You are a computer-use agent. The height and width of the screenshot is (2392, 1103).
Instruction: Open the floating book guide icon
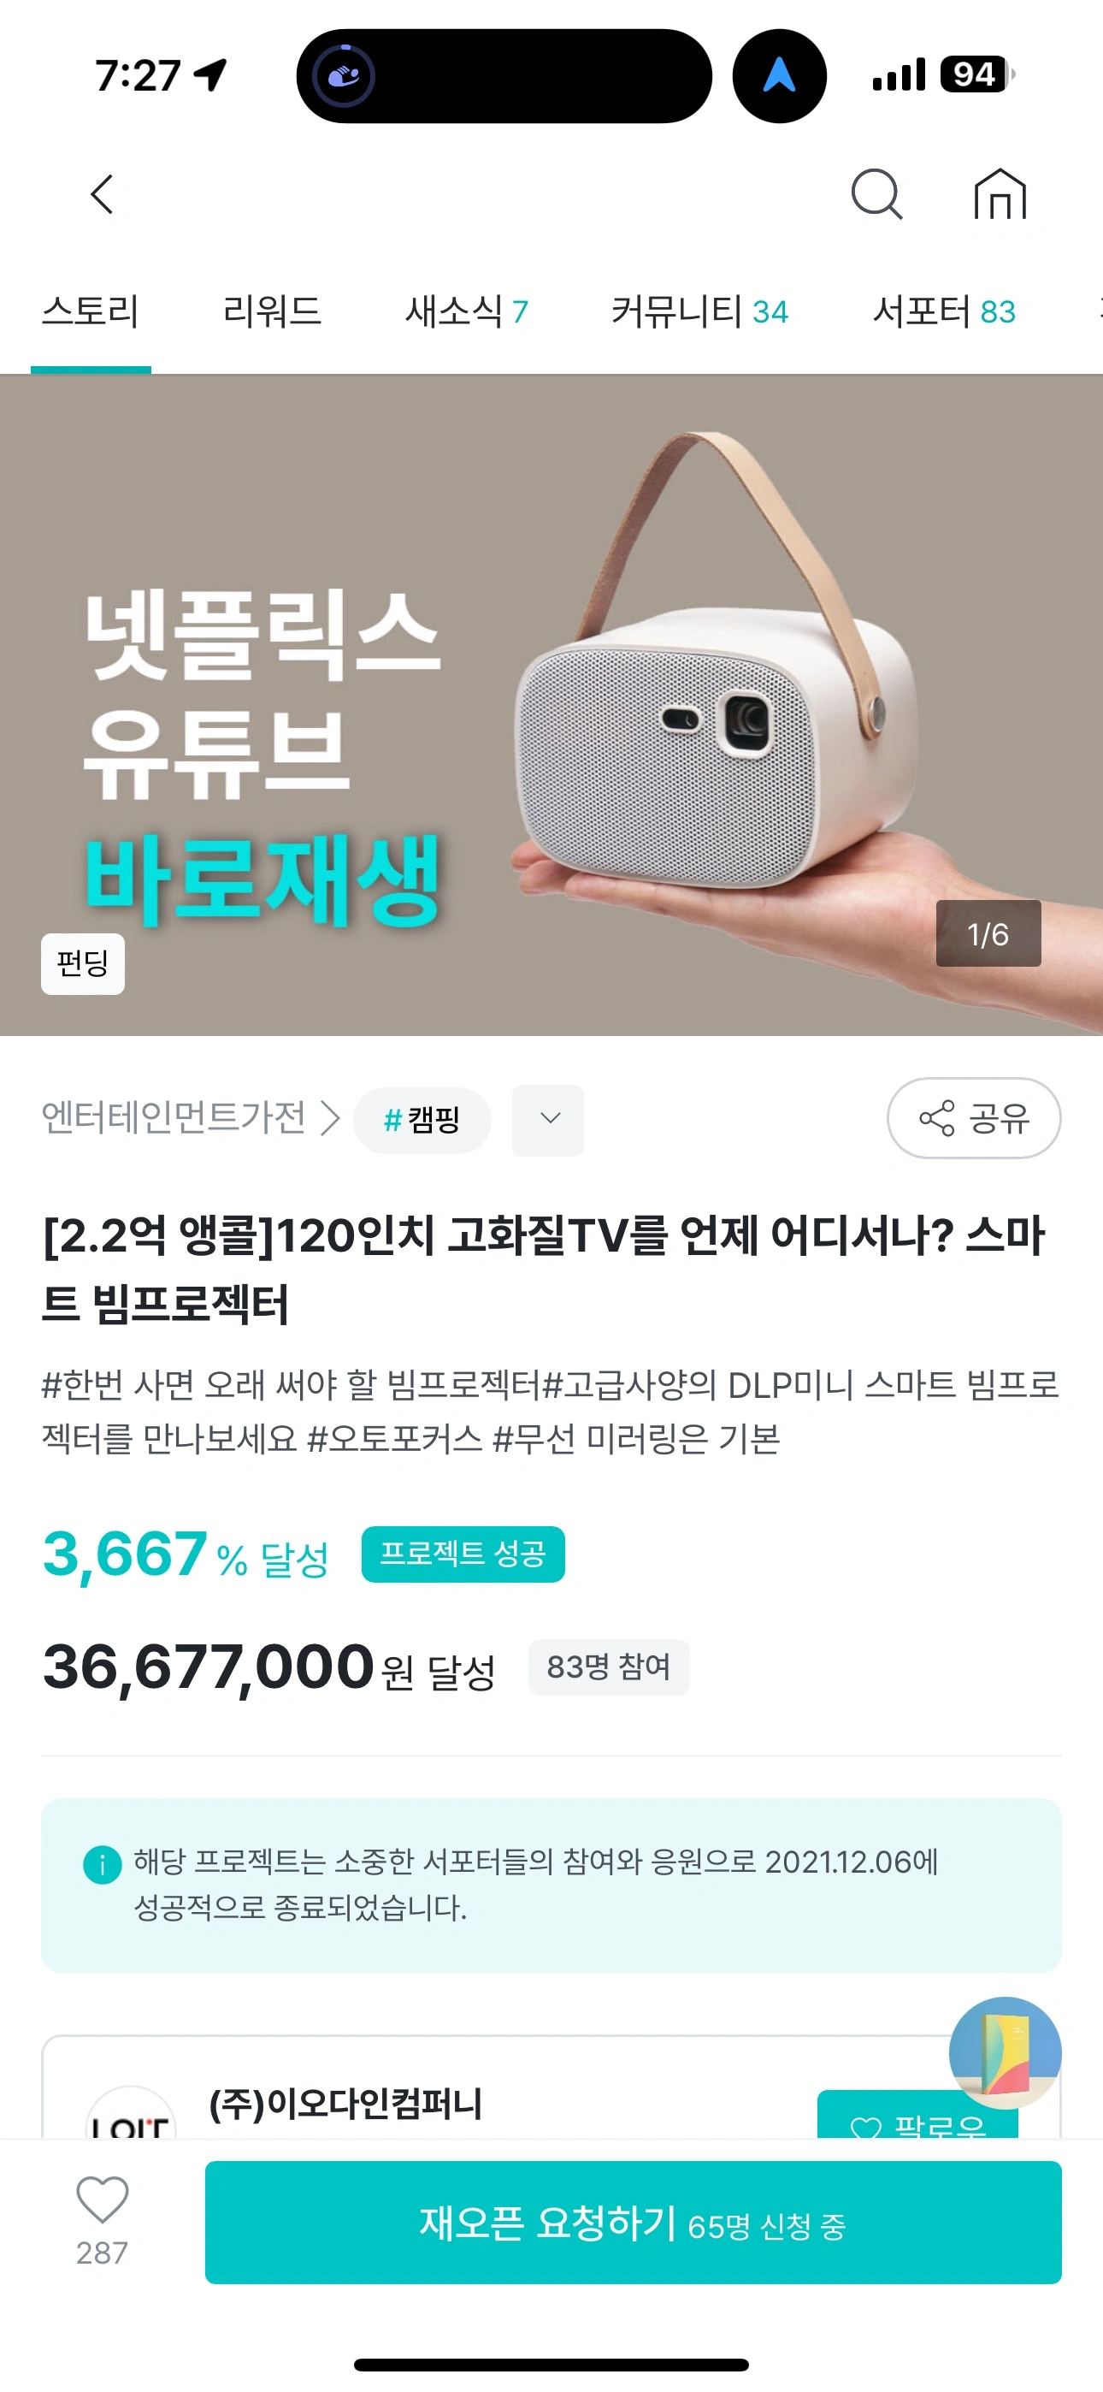coord(1005,2052)
